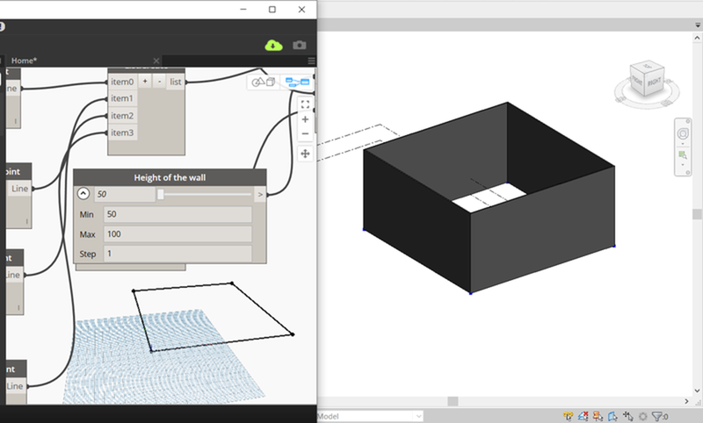Click the background processes icon
This screenshot has width=703, height=423.
(643, 417)
